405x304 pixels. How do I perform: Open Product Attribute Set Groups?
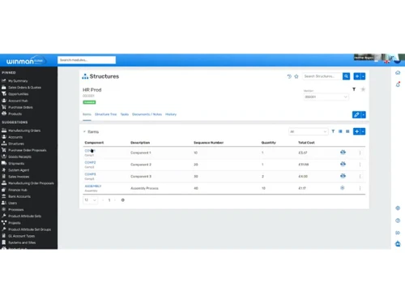point(29,229)
